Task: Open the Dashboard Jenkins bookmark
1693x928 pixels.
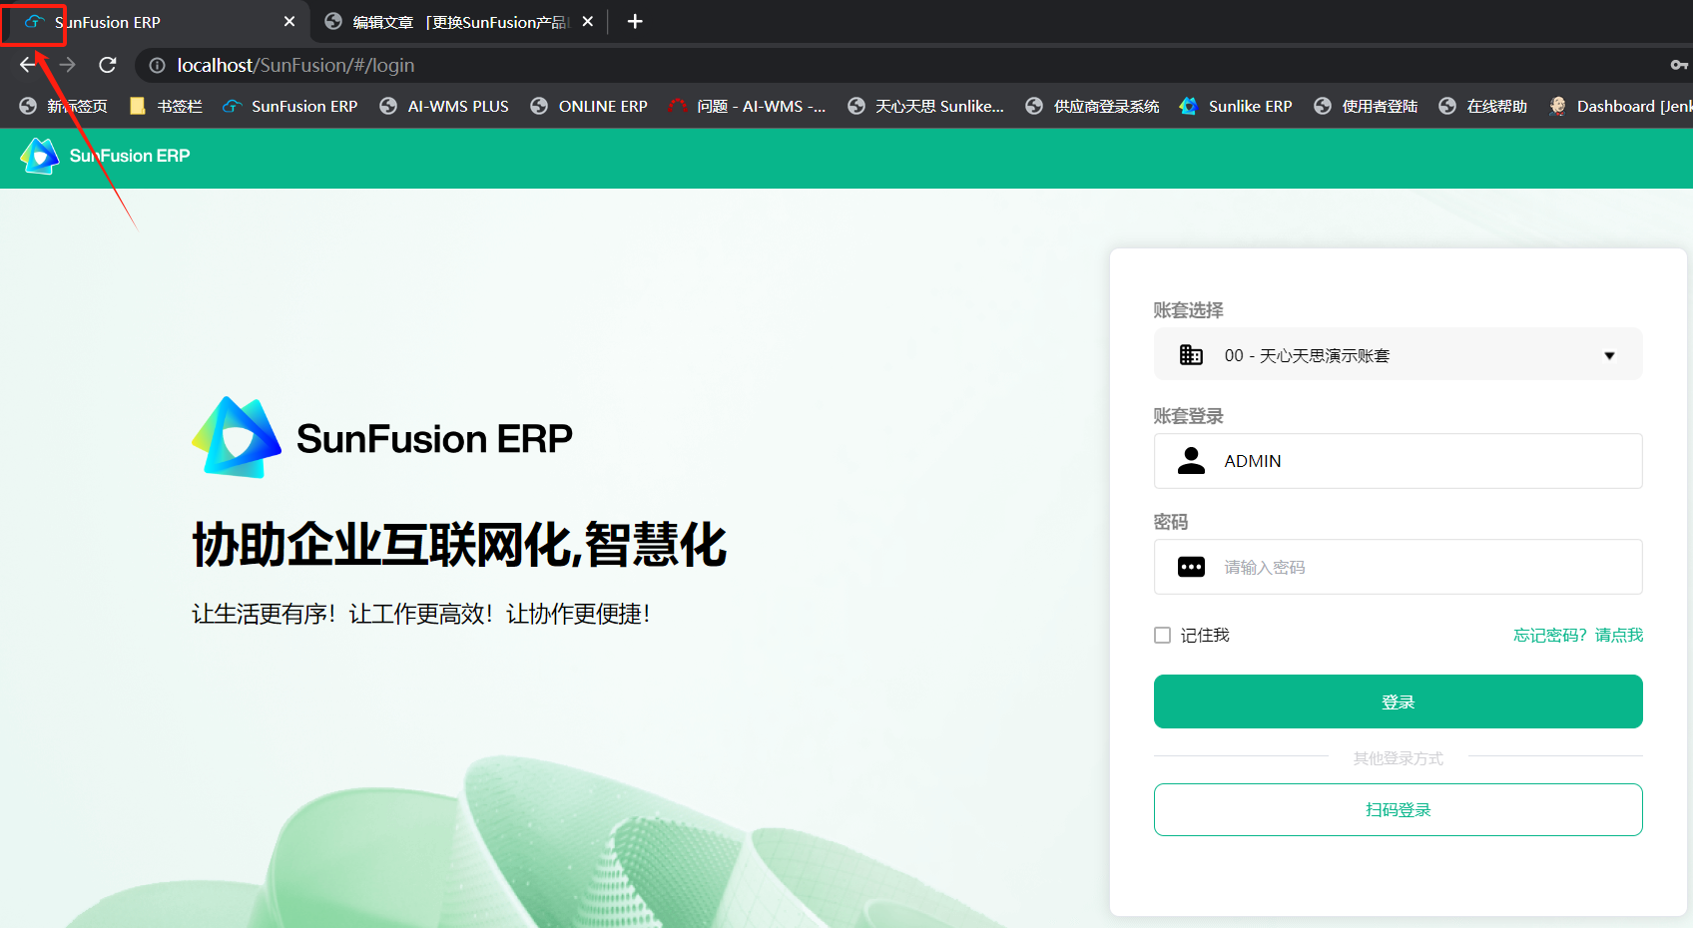Action: coord(1620,106)
